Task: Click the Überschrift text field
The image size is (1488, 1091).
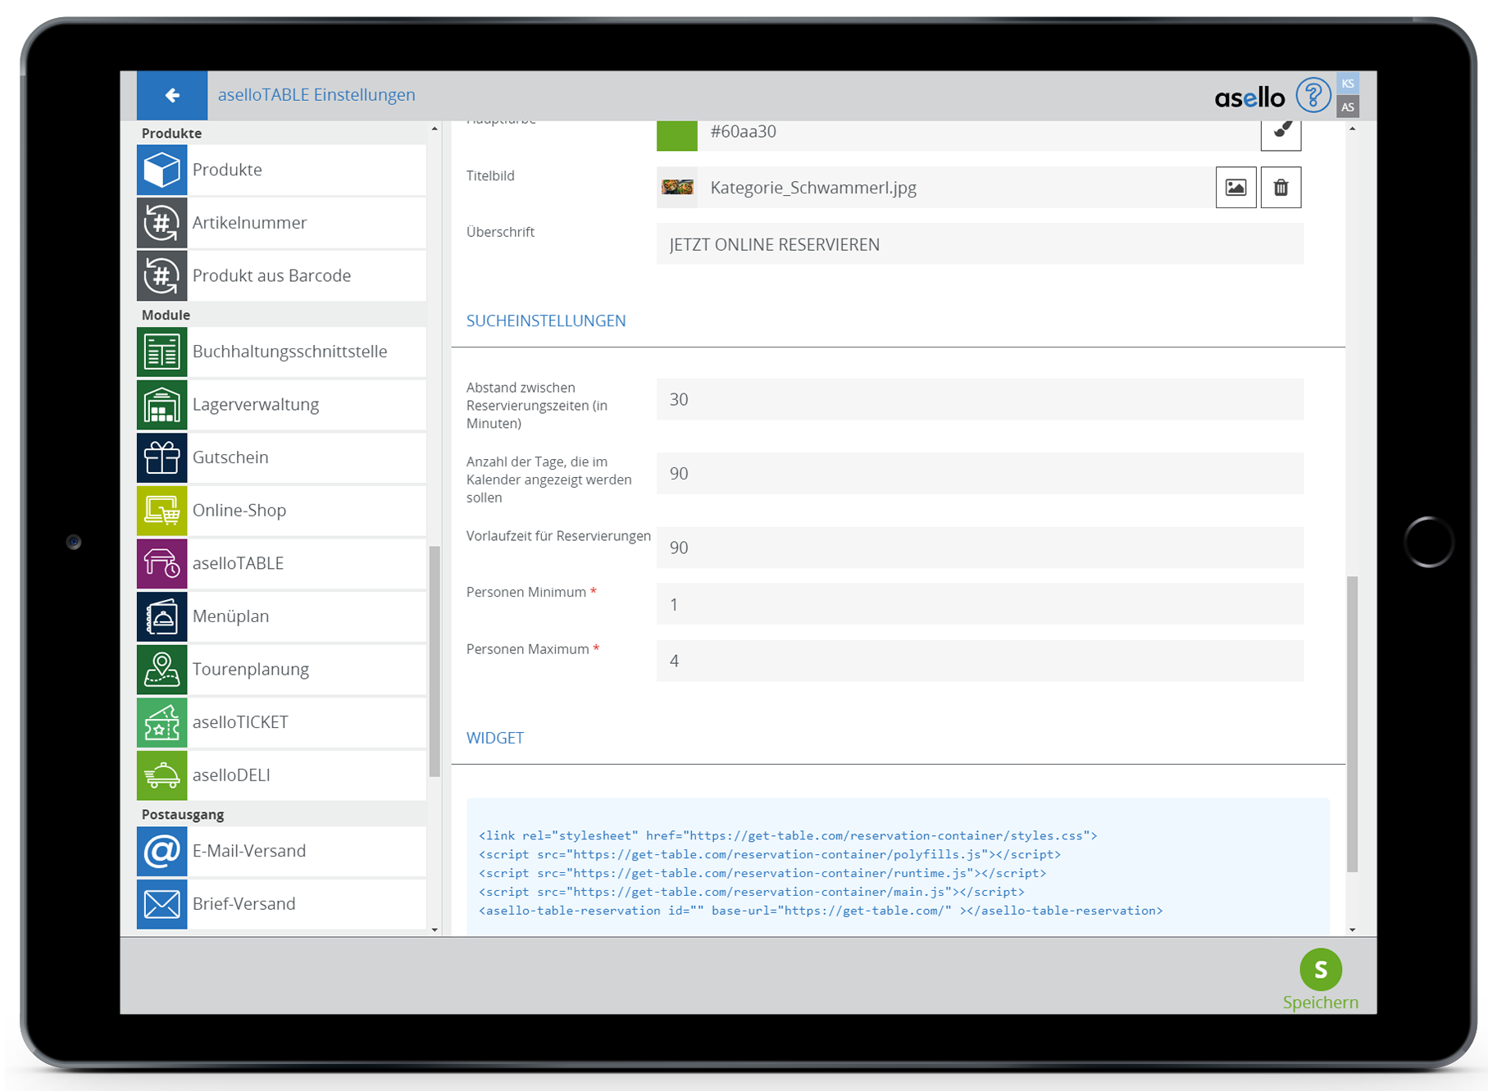Action: (x=979, y=245)
